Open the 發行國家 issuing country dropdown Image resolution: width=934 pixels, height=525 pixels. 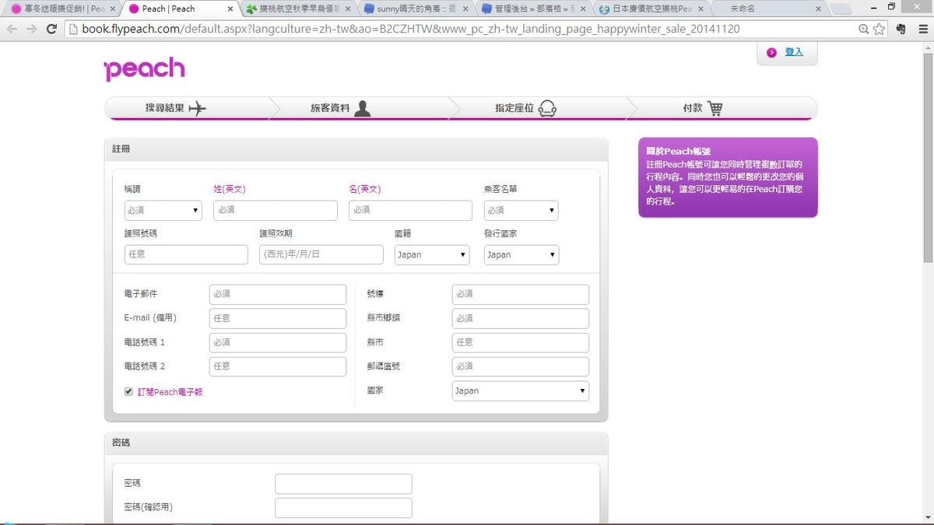click(x=521, y=254)
